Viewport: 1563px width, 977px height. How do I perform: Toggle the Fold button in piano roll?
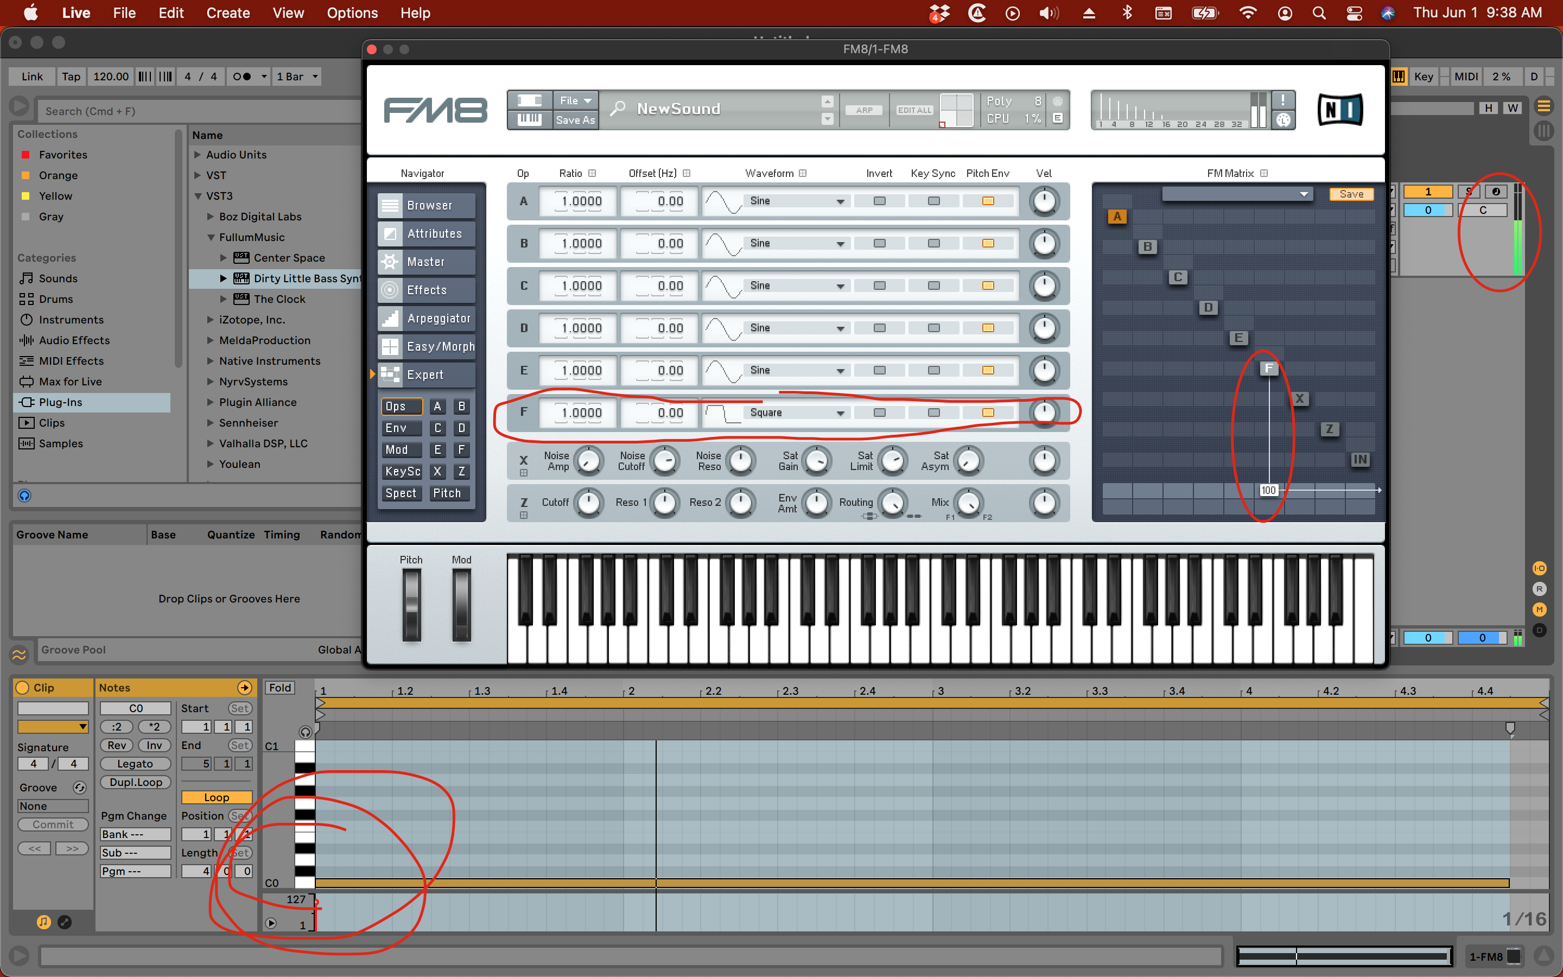pos(280,688)
